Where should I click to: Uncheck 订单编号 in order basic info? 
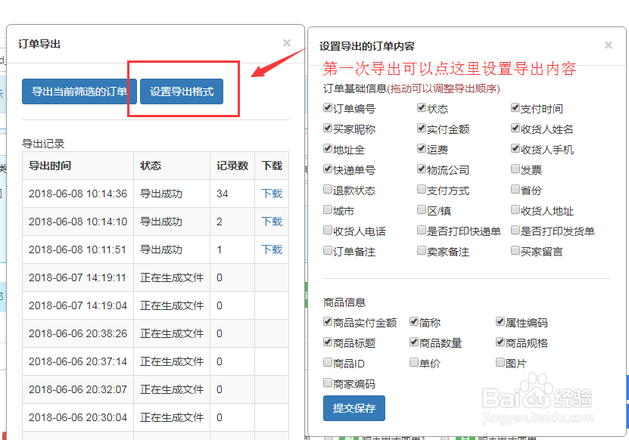(327, 107)
